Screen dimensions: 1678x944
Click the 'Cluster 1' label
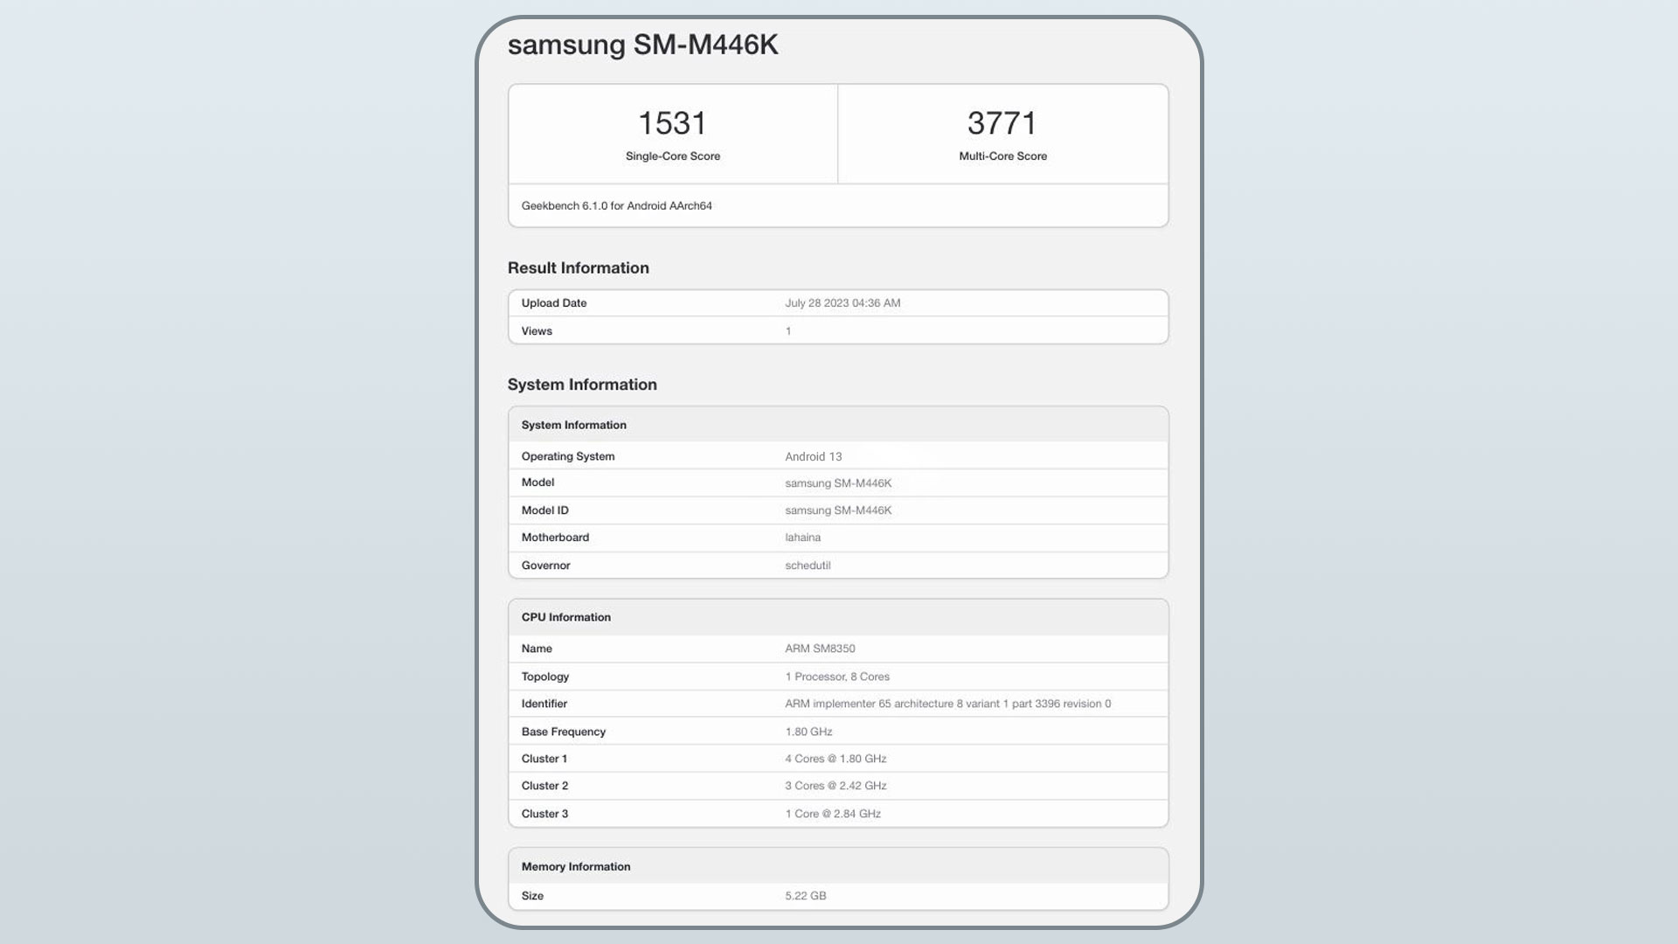[544, 759]
